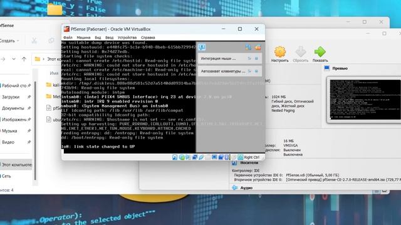
Task: Open Рабочий стол in the sidebar
Action: (14, 86)
